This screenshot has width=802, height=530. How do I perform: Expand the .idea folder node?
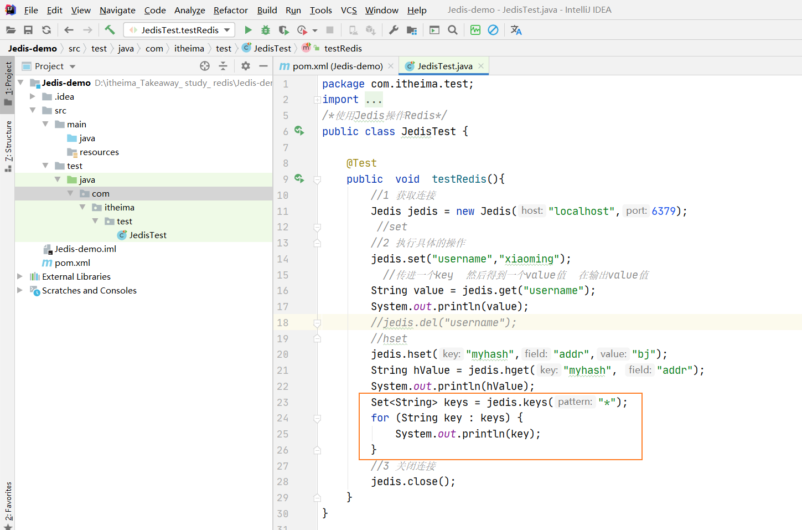pos(33,96)
